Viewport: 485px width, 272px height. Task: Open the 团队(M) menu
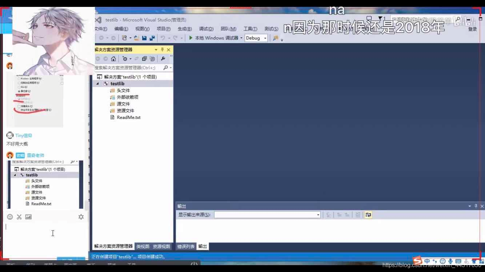click(228, 29)
